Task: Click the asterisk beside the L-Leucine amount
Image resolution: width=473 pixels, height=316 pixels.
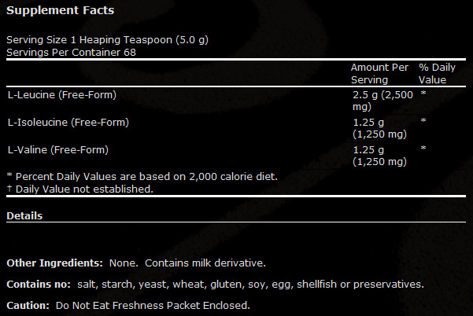Action: tap(423, 93)
